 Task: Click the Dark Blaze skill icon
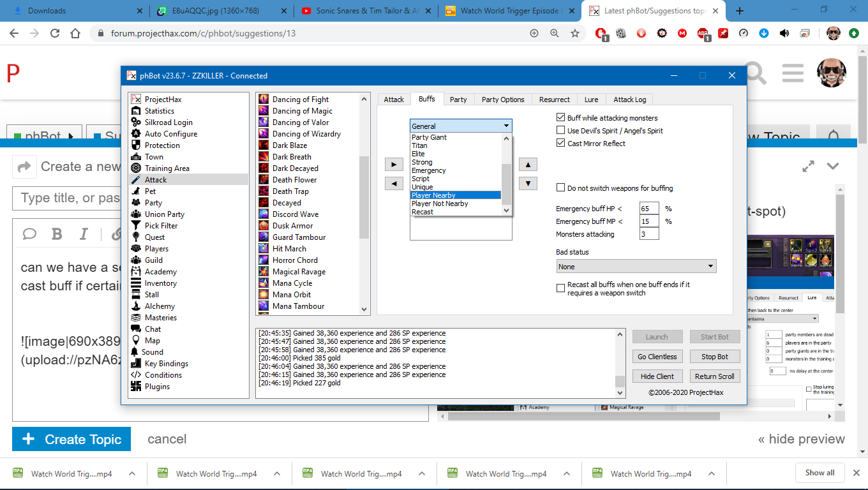pos(264,145)
